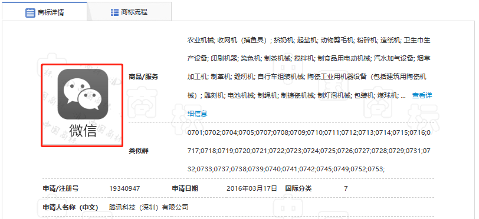479x219 pixels.
Task: Select the registration number 19340947
Action: pos(124,188)
